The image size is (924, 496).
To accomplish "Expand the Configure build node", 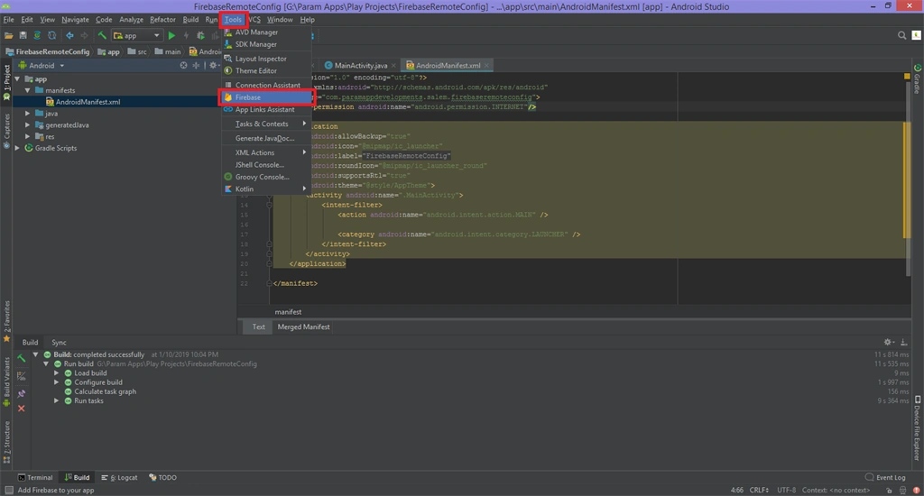I will [x=57, y=382].
